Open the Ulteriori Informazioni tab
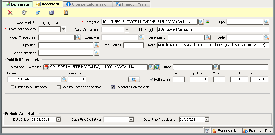The width and height of the screenshot is (275, 135). point(88,4)
